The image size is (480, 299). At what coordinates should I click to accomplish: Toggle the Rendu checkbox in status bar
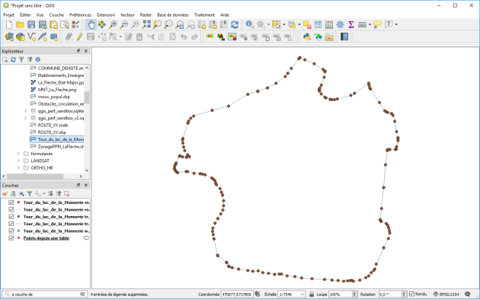411,294
